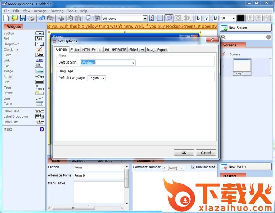This screenshot has height=213, width=275.
Task: Select the Link widget Abc icon
Action: pyautogui.click(x=40, y=60)
